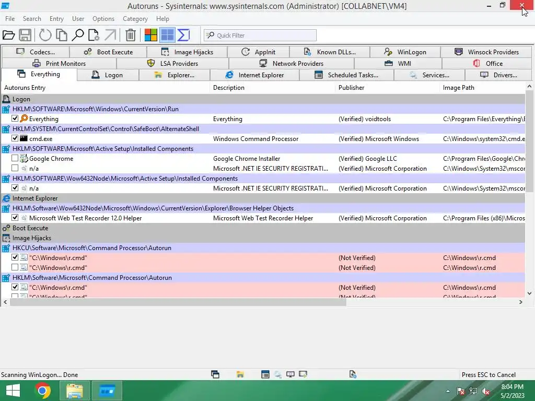Click the Explorer folder icon in status bar
Viewport: 535px width, 401px height.
click(240, 374)
